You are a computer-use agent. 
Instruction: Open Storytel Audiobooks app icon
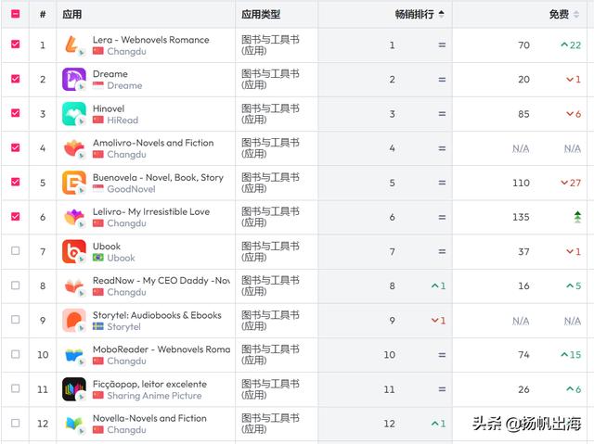pyautogui.click(x=73, y=321)
